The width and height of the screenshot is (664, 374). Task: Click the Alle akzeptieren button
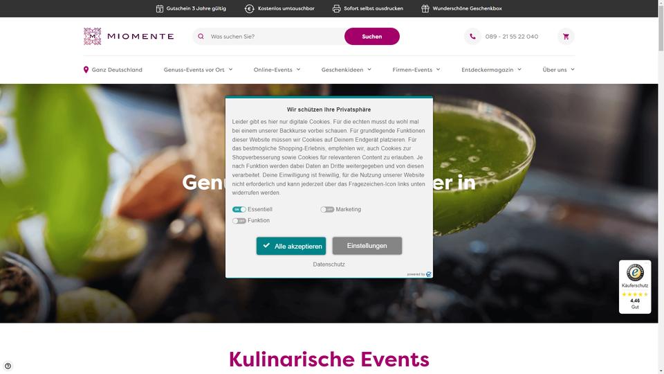(x=291, y=246)
